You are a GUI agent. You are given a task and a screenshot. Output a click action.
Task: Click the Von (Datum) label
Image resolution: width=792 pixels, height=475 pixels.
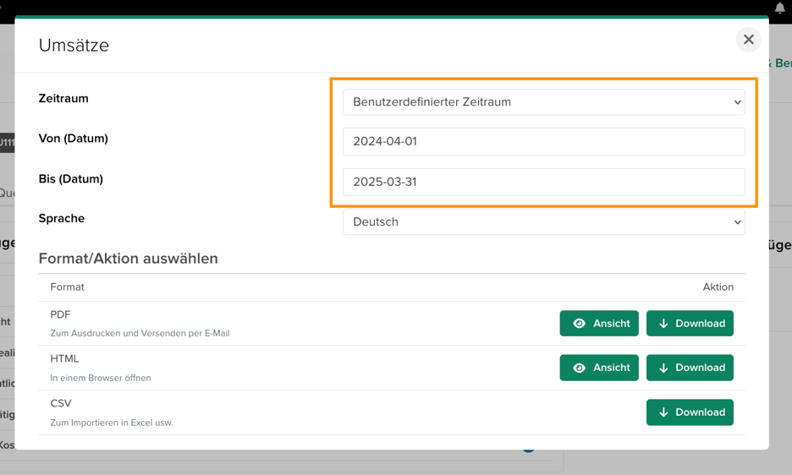click(74, 139)
